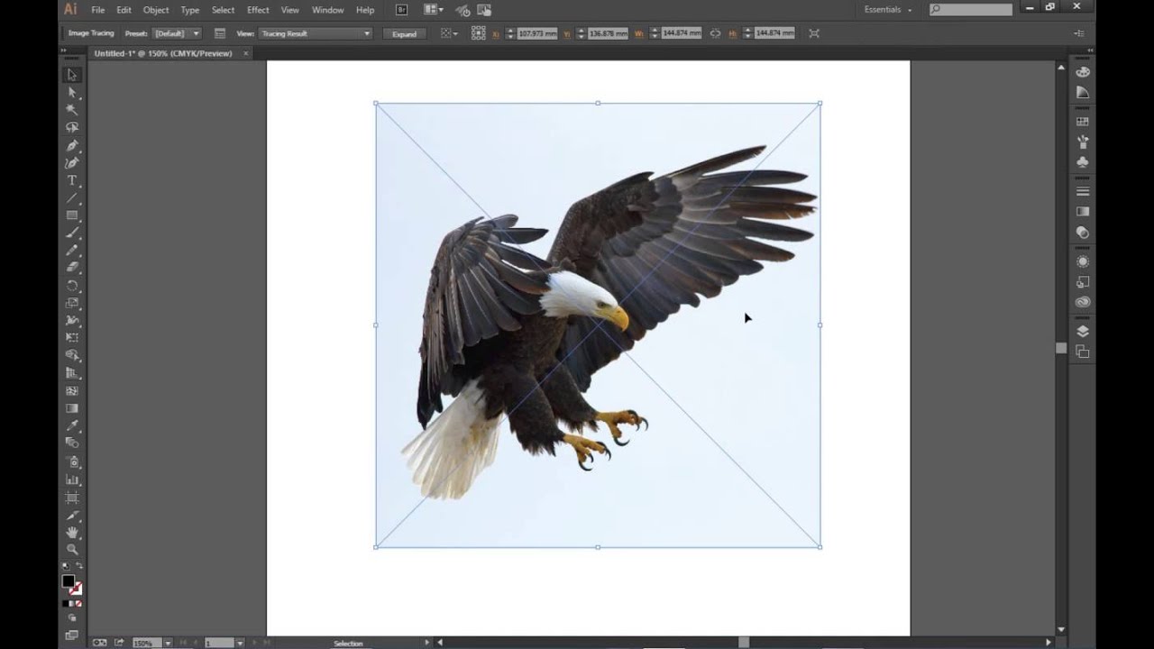Open the Type menu
The image size is (1154, 649).
[190, 10]
